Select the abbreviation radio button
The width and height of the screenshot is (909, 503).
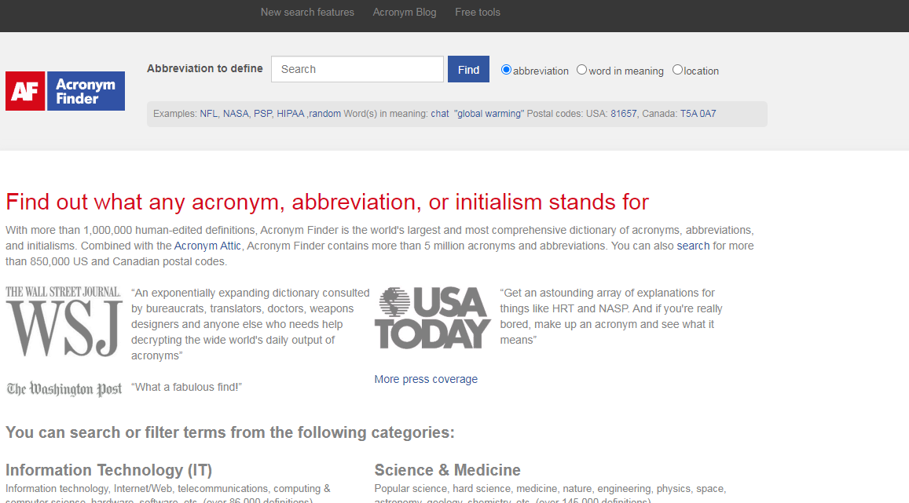(506, 70)
